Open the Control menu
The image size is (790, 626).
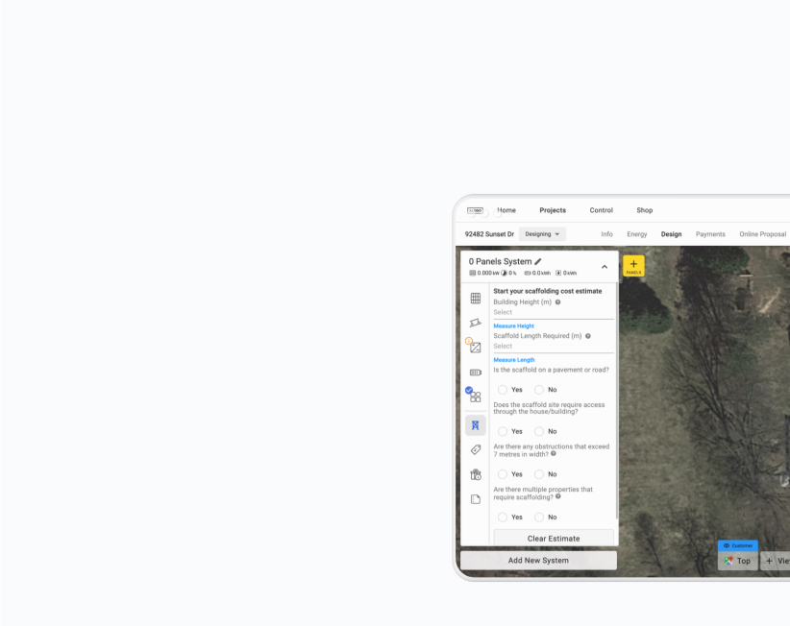pyautogui.click(x=601, y=210)
